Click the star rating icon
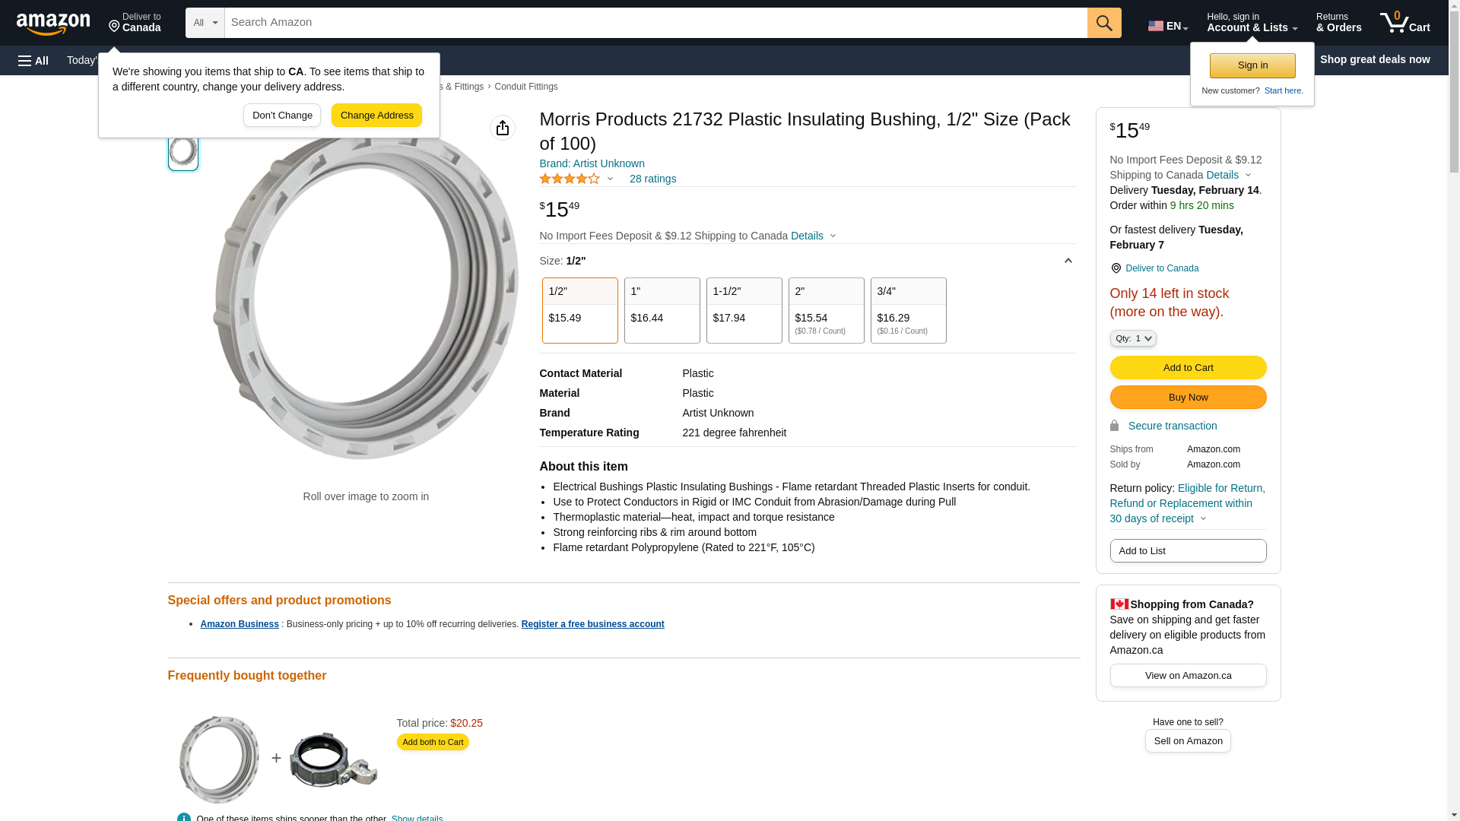This screenshot has height=821, width=1460. tap(570, 179)
